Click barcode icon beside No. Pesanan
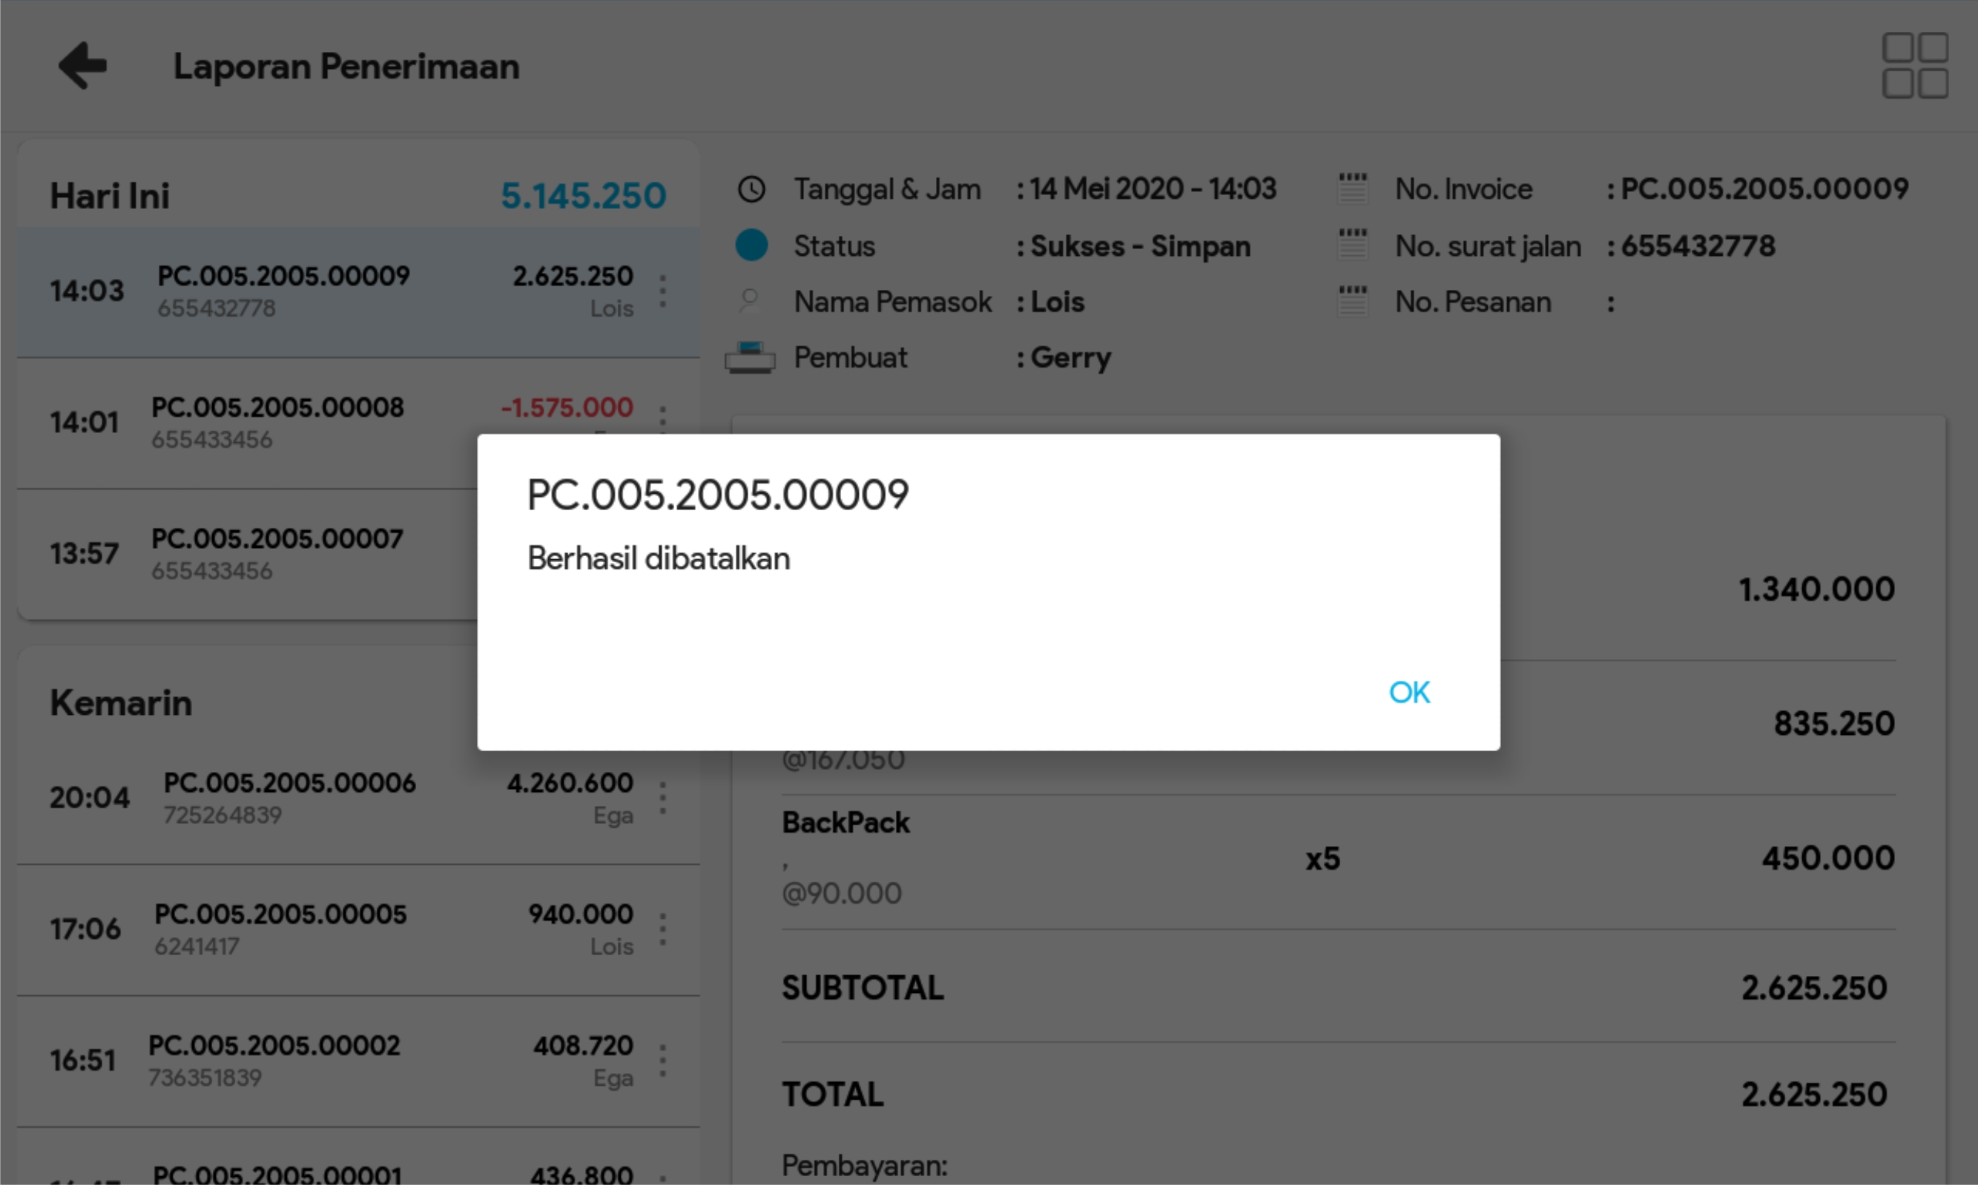The image size is (1978, 1185). 1352,301
